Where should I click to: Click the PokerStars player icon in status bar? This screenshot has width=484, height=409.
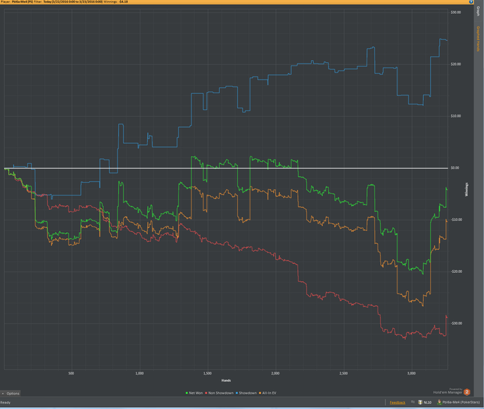pos(439,402)
